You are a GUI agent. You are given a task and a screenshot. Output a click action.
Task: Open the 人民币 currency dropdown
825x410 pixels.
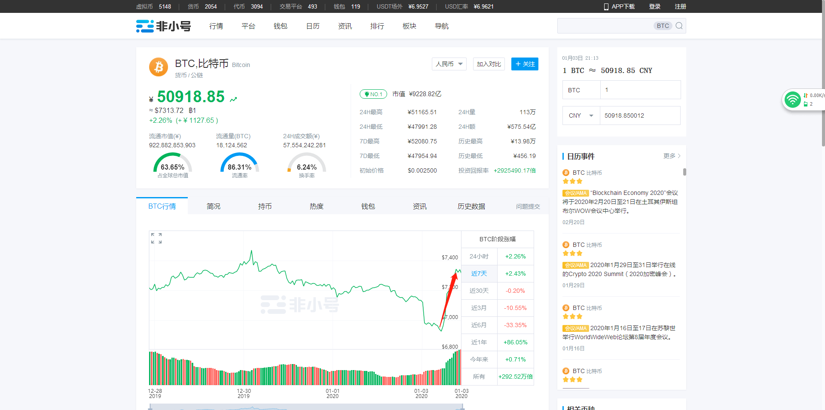pos(449,64)
